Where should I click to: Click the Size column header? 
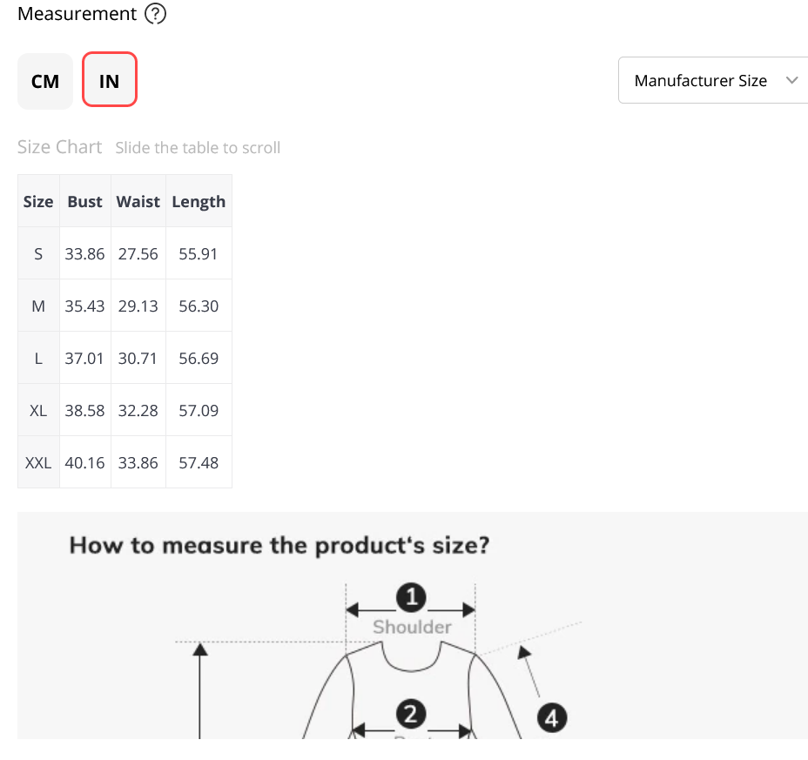click(x=38, y=201)
